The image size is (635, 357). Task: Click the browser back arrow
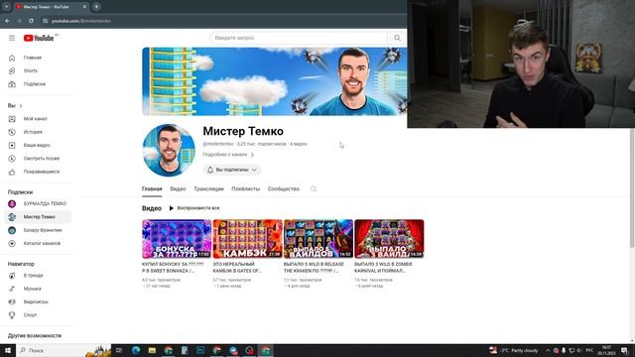point(8,21)
